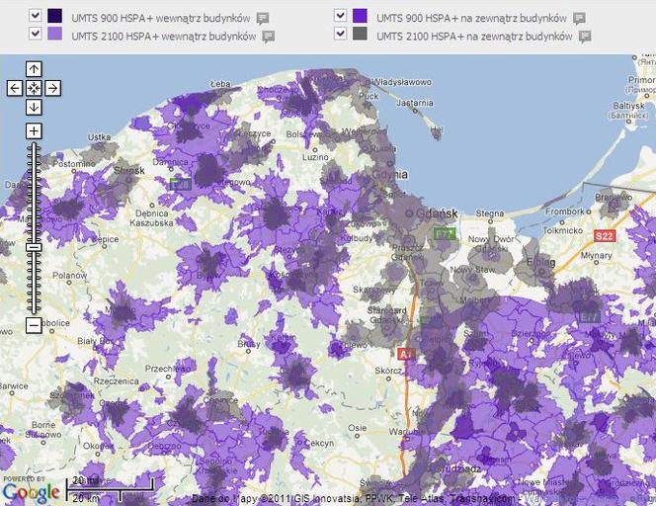The image size is (656, 506).
Task: Zoom in with the plus button
Action: coord(34,131)
